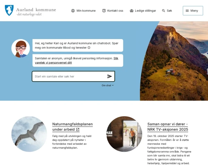Go to Ledige stillingar in the header

pyautogui.click(x=143, y=11)
